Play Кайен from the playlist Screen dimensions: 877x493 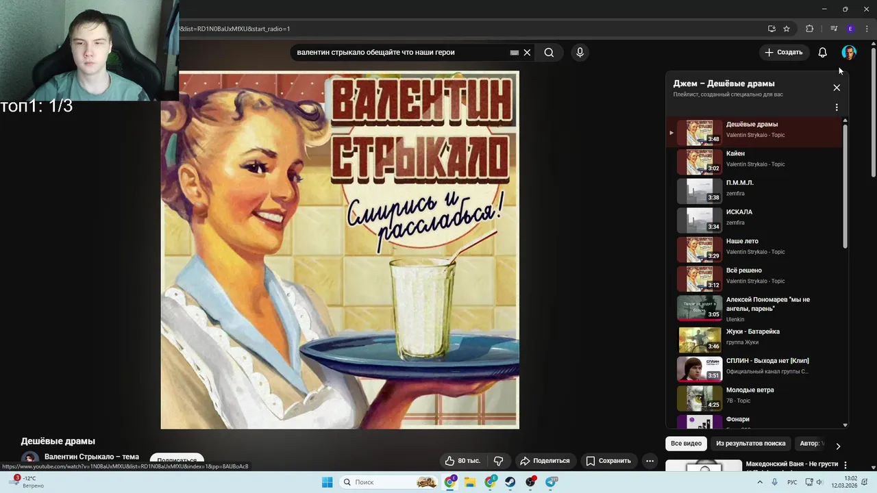(x=754, y=162)
